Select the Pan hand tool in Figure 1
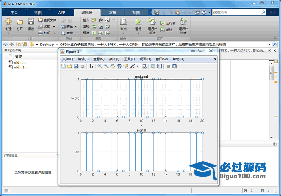 pyautogui.click(x=113, y=66)
